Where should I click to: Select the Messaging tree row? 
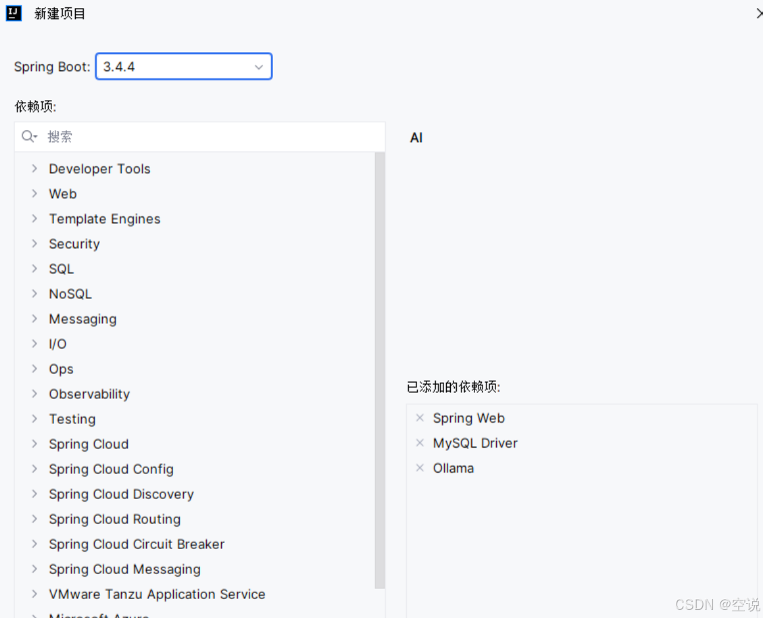pos(195,318)
